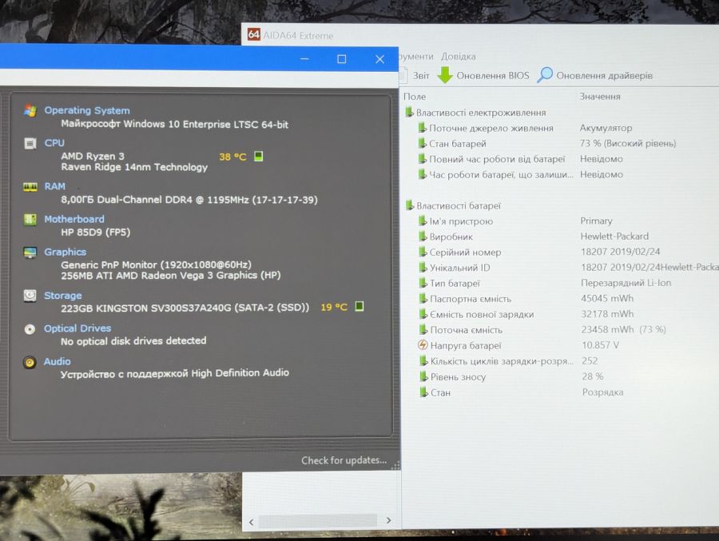
Task: Click the CPU chip icon in Speccy
Action: click(30, 144)
